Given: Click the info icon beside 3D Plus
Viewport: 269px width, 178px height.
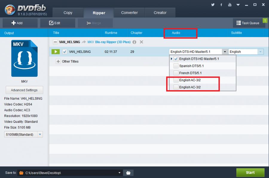Looking at the screenshot, I should (134, 42).
